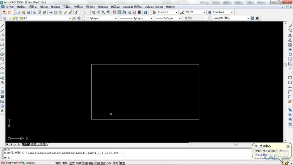Select the Line tool in draw toolbar
Viewport: 293px width, 165px height.
(x=2, y=26)
